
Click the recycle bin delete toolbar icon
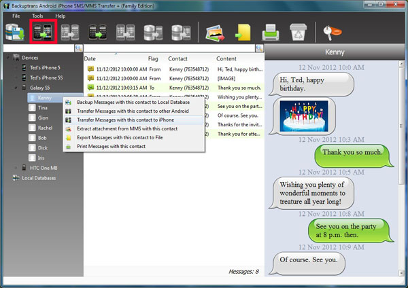(299, 32)
